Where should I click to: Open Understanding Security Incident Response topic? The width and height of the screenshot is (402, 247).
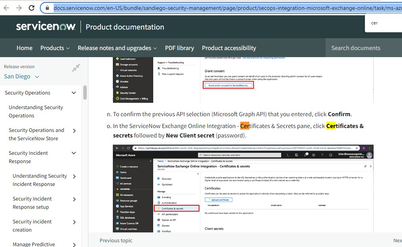pyautogui.click(x=40, y=180)
